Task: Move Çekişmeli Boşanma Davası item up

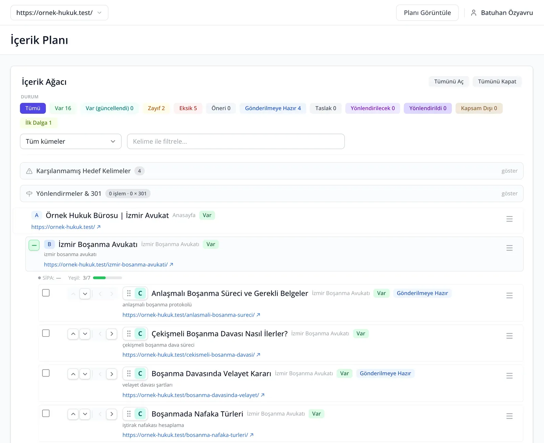Action: pyautogui.click(x=73, y=334)
